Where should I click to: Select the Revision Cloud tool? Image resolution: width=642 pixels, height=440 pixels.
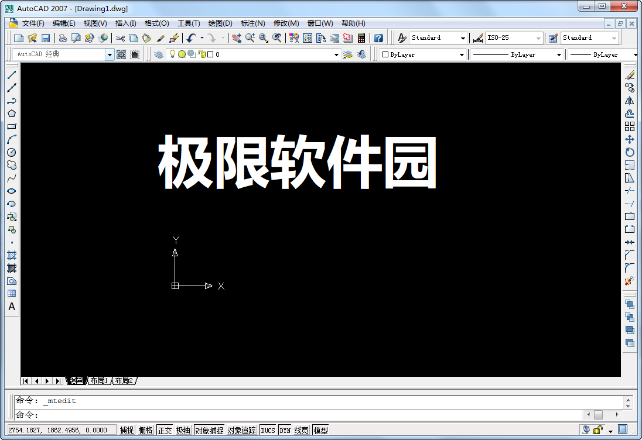click(x=12, y=165)
